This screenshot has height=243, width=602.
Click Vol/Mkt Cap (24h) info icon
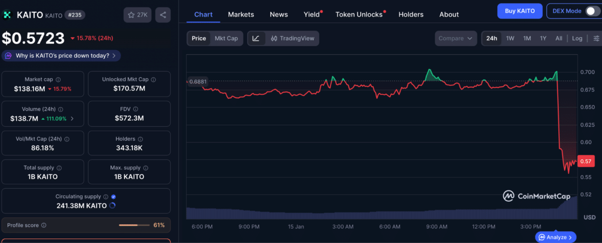click(67, 139)
